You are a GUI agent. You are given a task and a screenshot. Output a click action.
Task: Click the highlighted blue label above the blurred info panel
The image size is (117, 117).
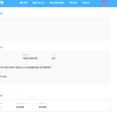coord(2,47)
